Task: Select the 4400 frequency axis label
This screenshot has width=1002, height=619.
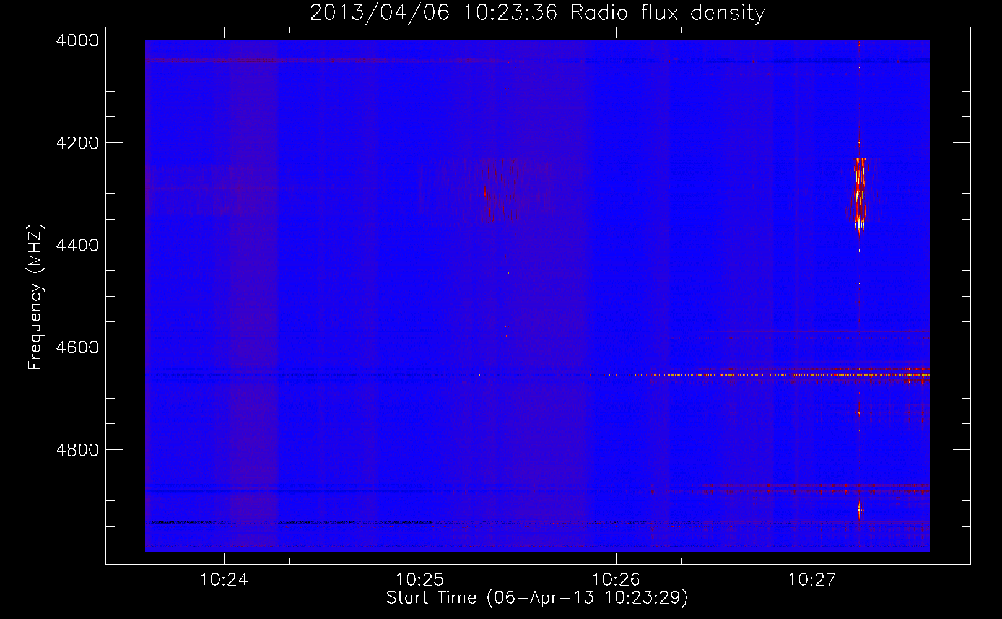Action: (x=77, y=245)
